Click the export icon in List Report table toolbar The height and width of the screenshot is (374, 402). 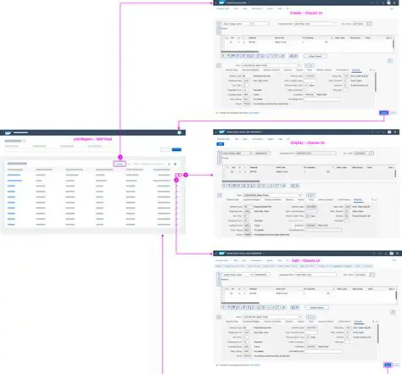pos(169,164)
